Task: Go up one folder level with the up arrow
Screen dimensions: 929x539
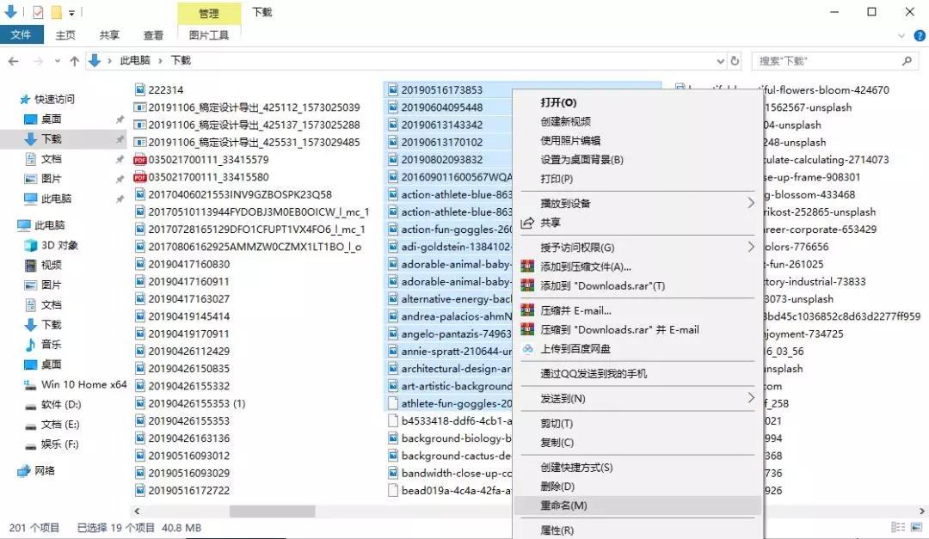Action: (75, 61)
